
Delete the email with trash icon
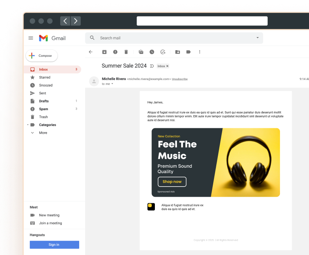126,52
